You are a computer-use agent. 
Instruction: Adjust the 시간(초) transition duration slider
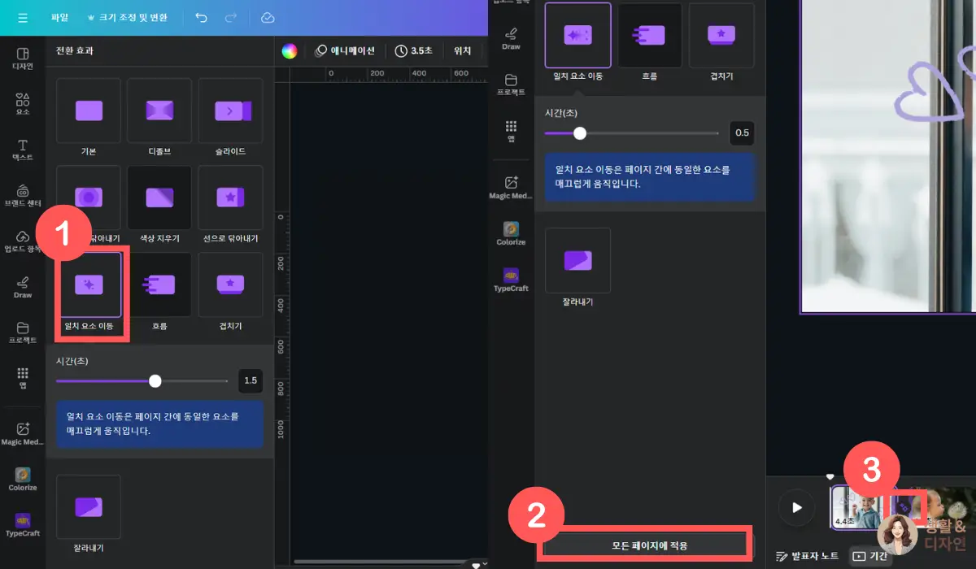point(155,380)
